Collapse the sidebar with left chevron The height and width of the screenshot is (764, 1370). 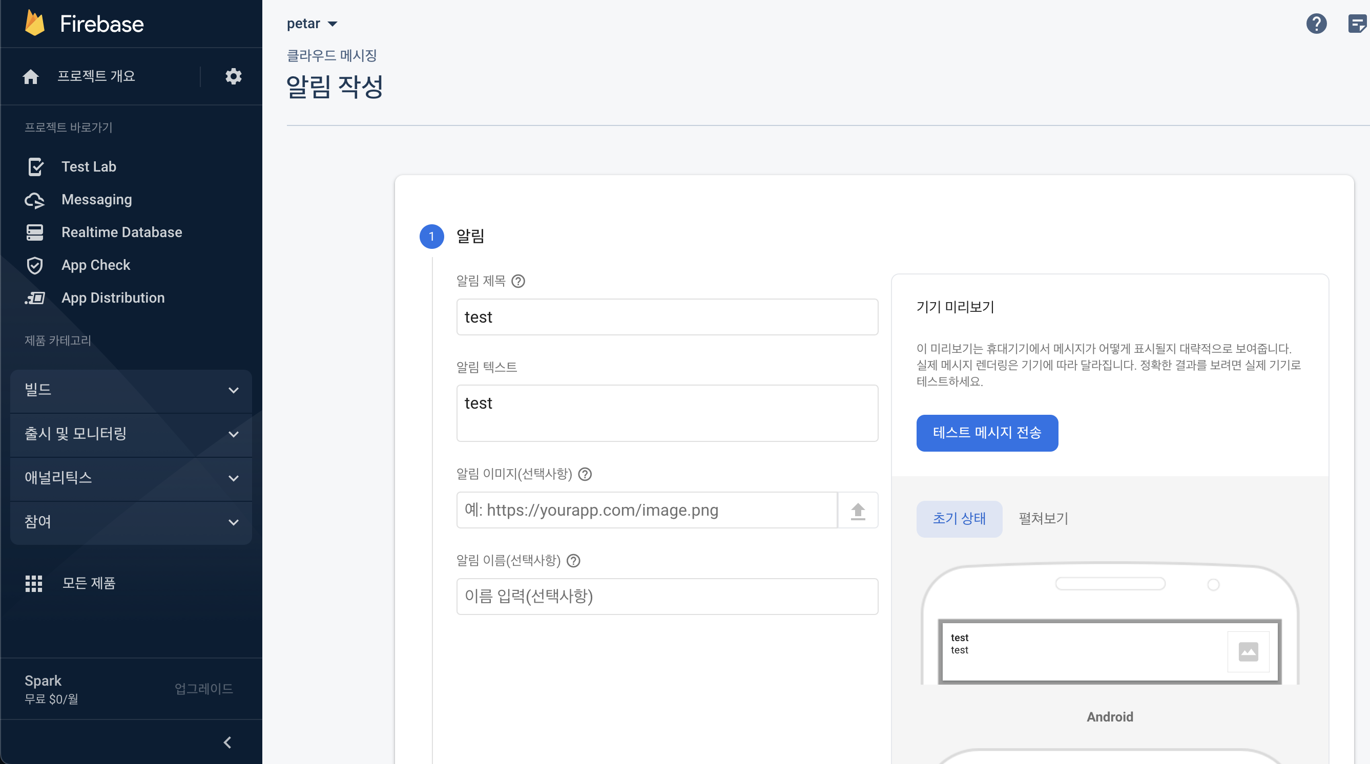[x=227, y=742]
